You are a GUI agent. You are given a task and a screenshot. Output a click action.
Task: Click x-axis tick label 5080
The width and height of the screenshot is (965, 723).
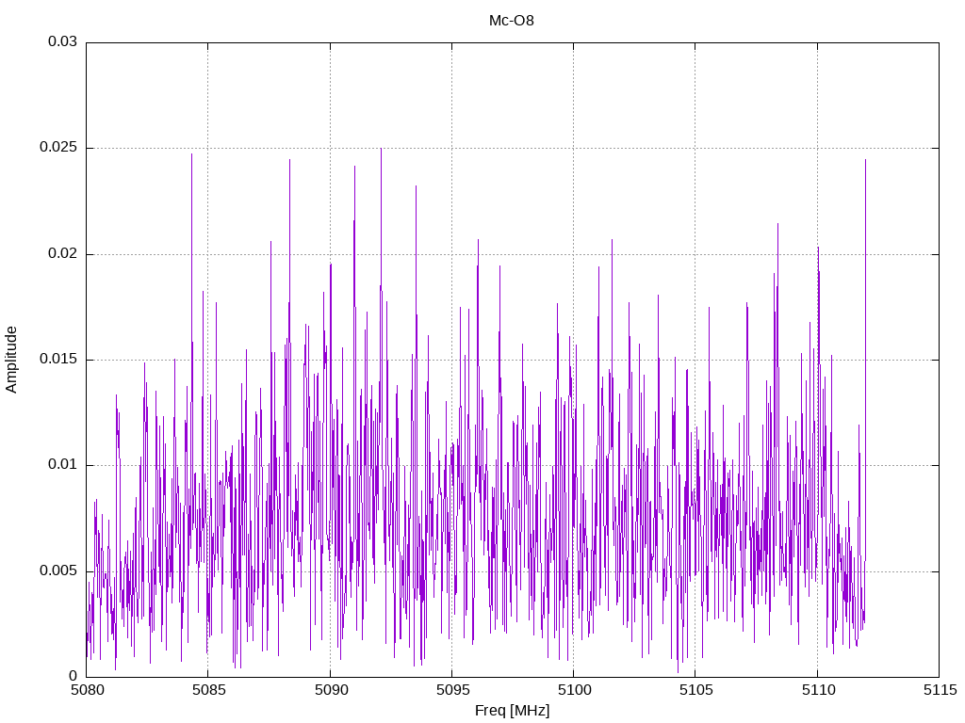pyautogui.click(x=87, y=690)
